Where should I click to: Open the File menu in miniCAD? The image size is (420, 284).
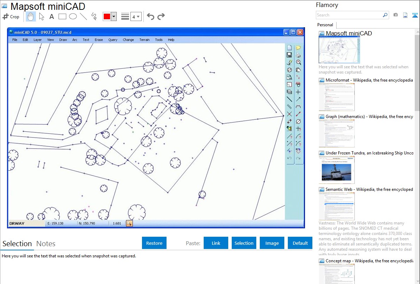click(x=15, y=40)
